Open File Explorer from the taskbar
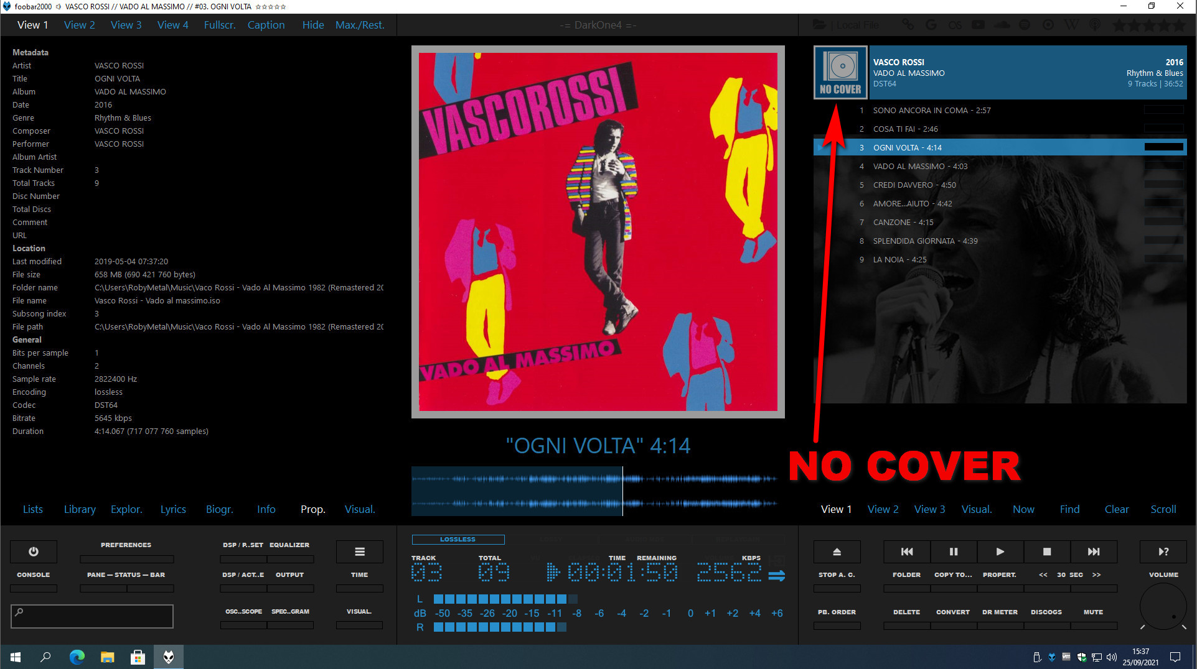The height and width of the screenshot is (669, 1197). [x=107, y=657]
